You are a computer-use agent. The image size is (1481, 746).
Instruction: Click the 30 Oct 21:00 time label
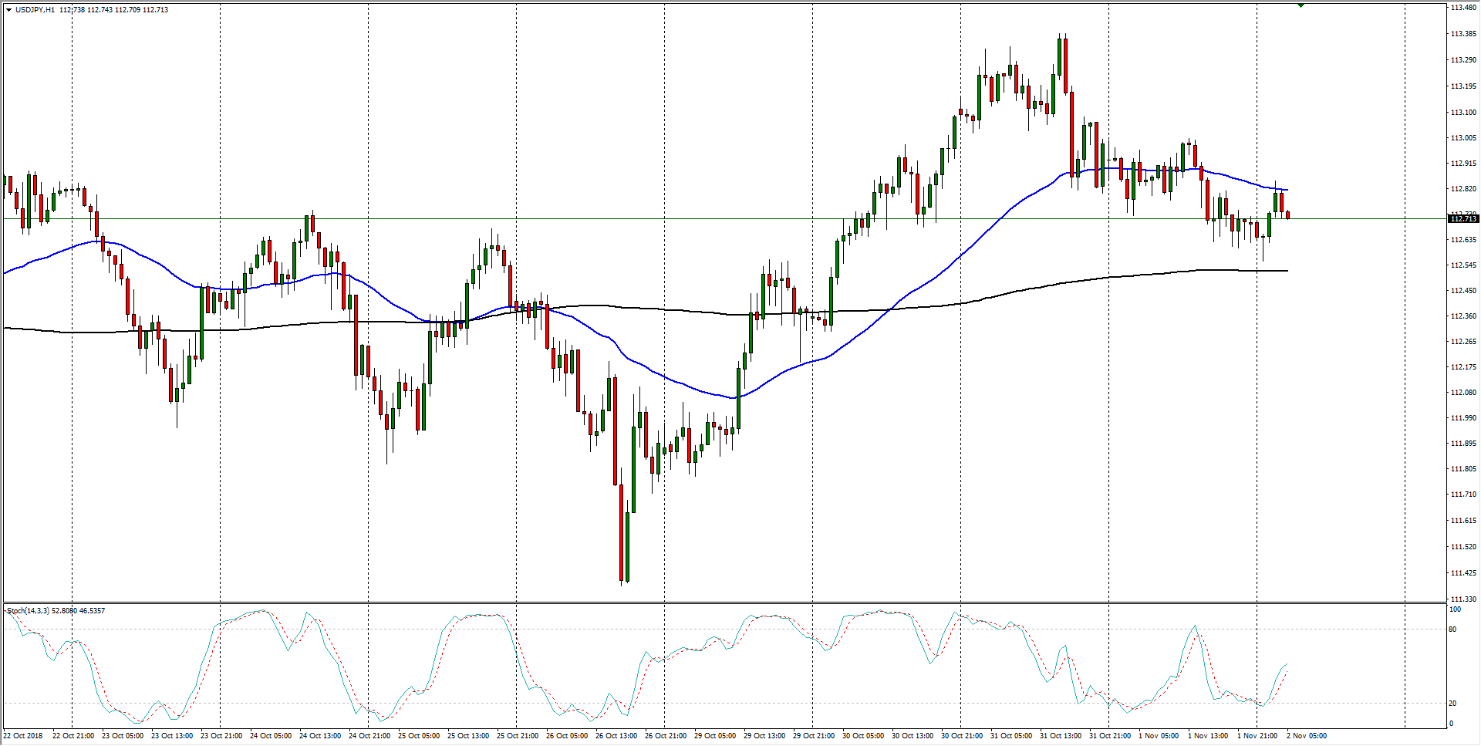961,735
